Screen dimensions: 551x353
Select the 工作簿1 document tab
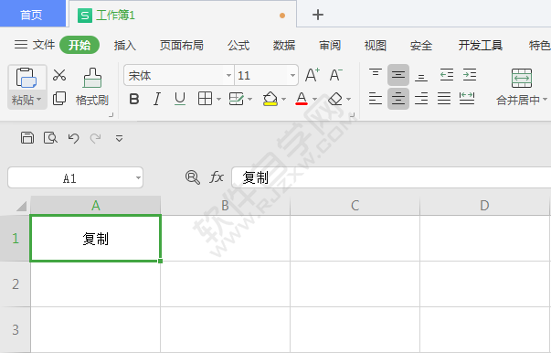pos(183,15)
